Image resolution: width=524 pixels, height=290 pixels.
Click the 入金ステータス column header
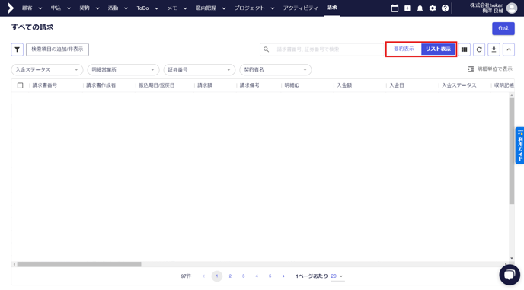(459, 85)
